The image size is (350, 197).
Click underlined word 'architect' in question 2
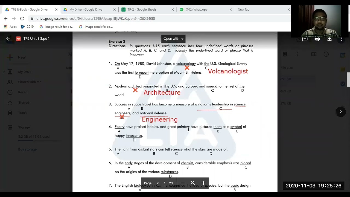135,86
